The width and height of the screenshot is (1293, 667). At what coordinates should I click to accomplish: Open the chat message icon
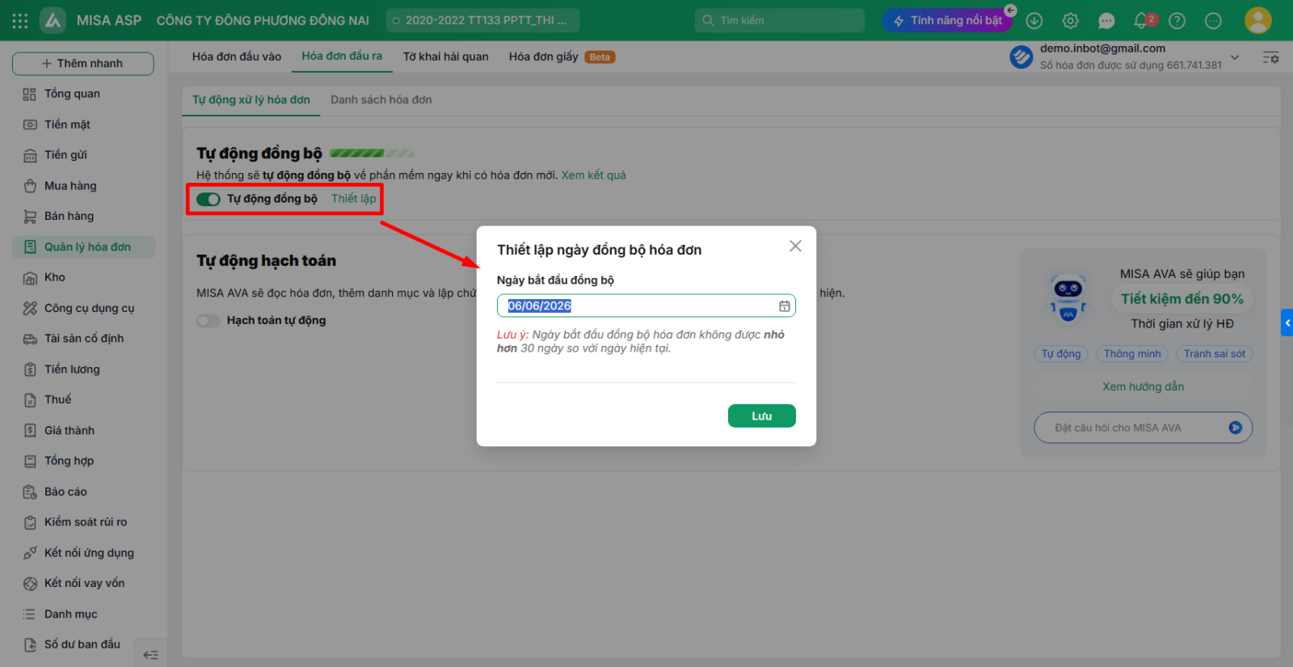click(1106, 20)
